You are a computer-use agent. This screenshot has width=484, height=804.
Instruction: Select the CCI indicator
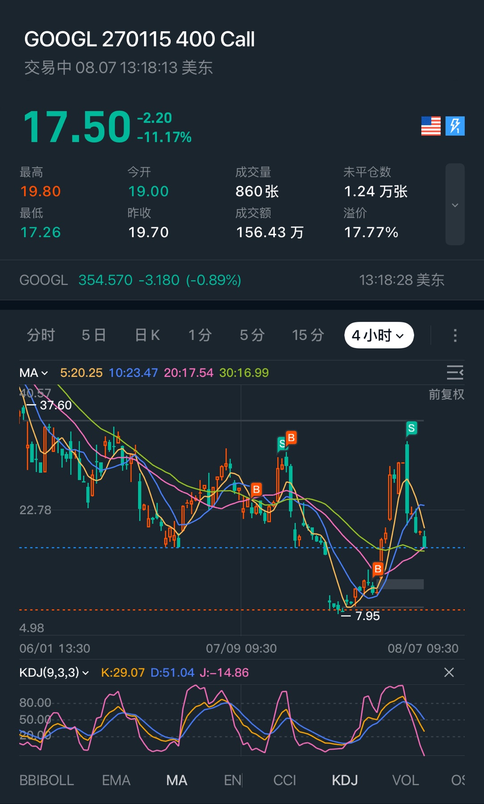(x=284, y=780)
